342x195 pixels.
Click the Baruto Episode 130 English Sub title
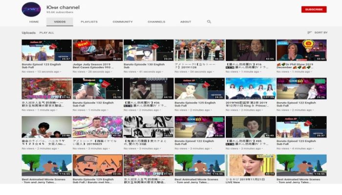click(144, 66)
